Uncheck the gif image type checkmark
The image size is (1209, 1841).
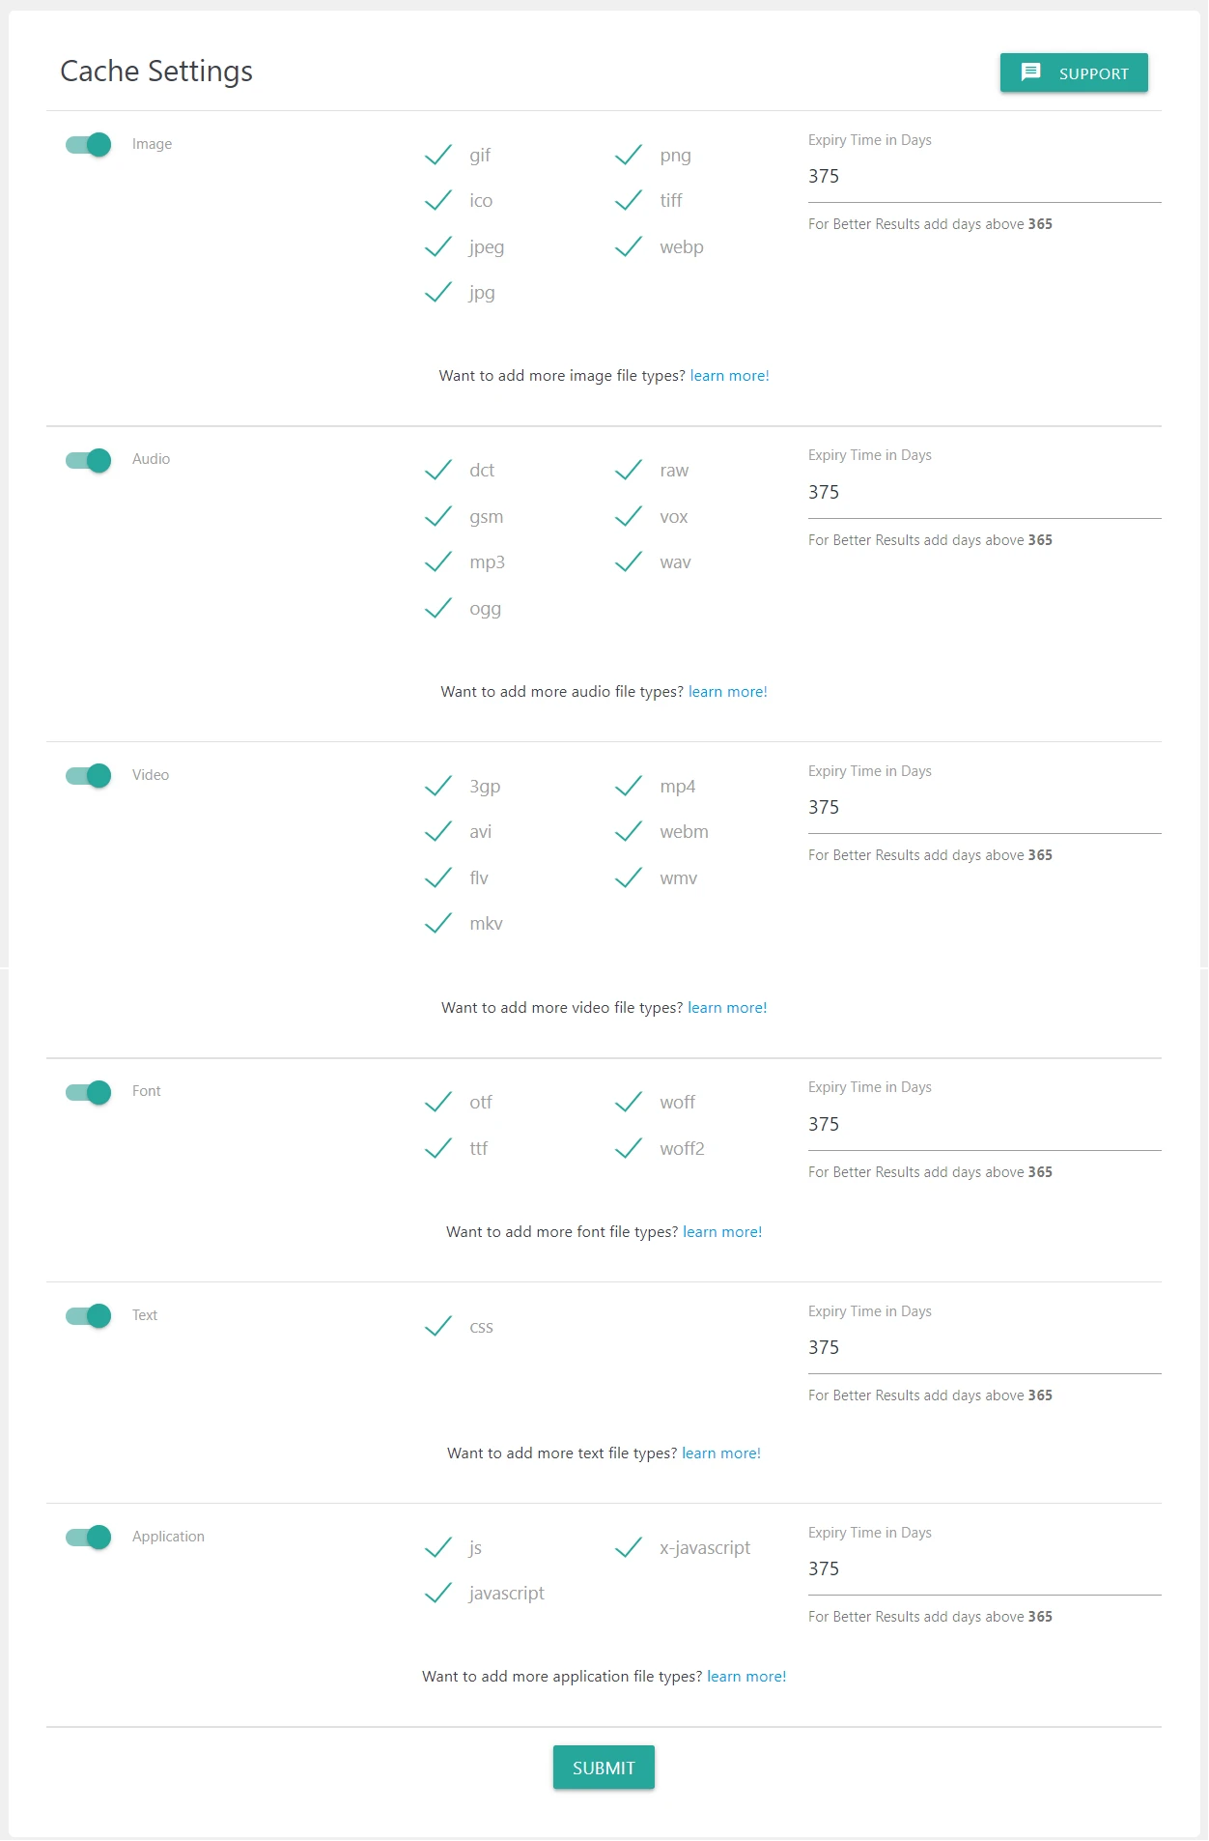coord(438,156)
